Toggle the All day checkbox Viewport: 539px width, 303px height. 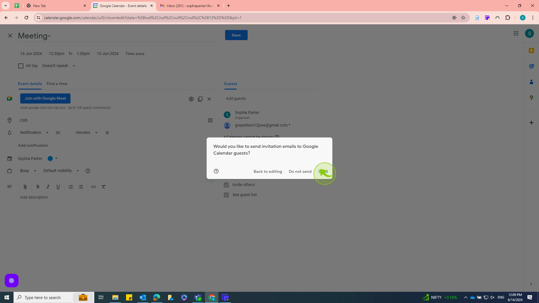(x=21, y=66)
